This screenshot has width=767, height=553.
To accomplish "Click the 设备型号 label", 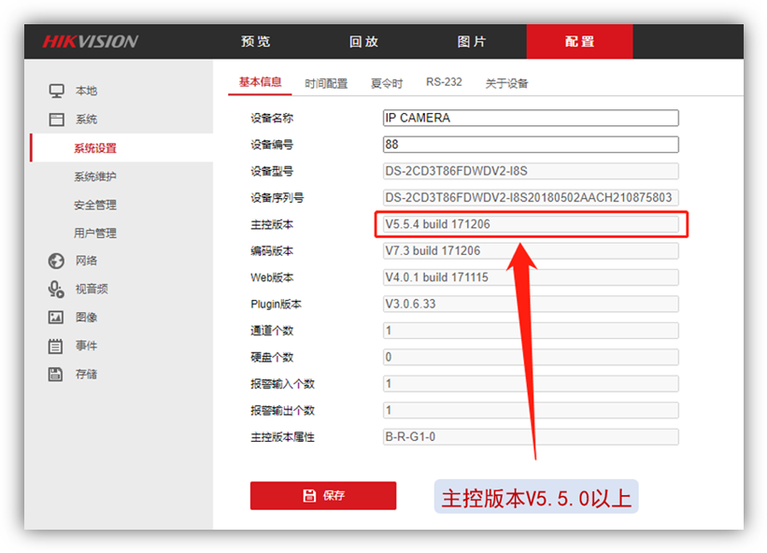I will point(272,172).
